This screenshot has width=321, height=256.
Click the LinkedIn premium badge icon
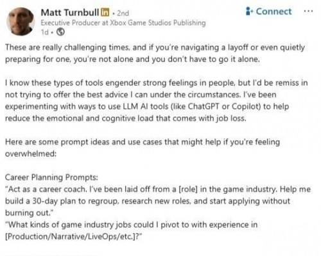pyautogui.click(x=105, y=12)
